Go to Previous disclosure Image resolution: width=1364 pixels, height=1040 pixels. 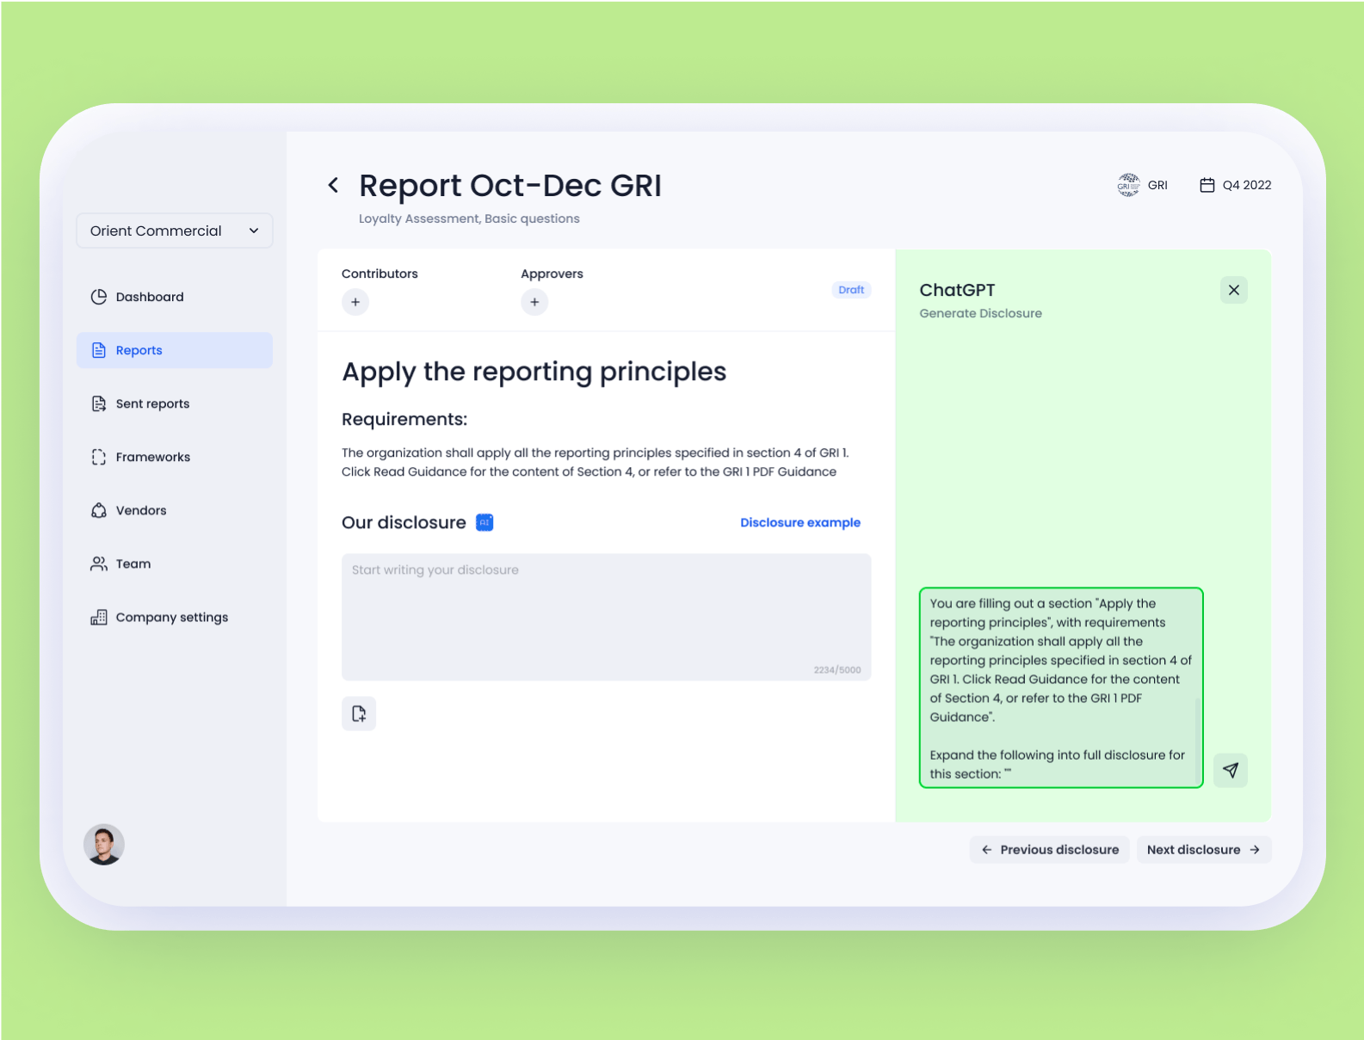point(1050,849)
